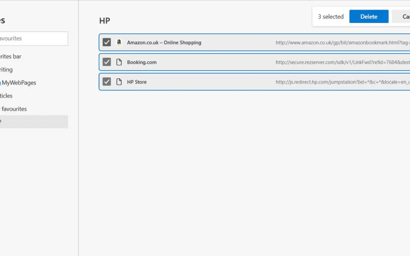The image size is (410, 256).
Task: Click the Booking.com page icon
Action: pyautogui.click(x=119, y=62)
